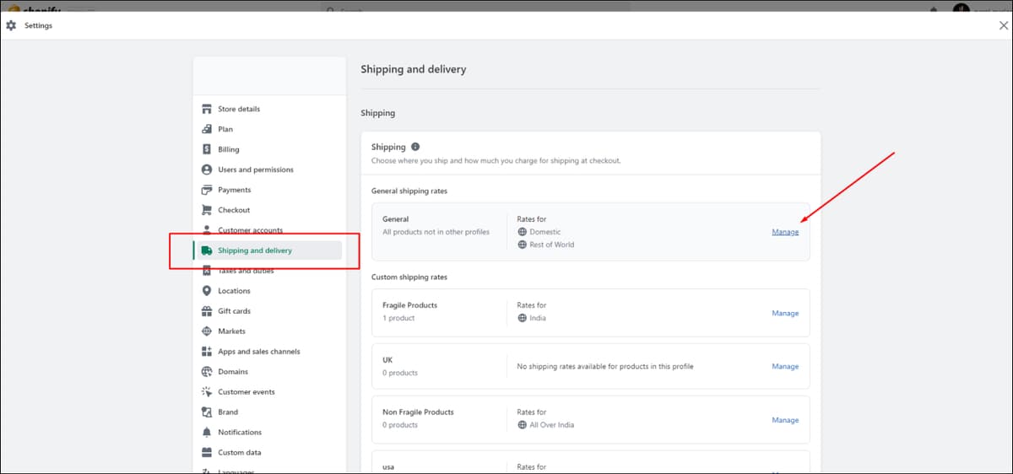Image resolution: width=1013 pixels, height=474 pixels.
Task: Click the globe icon next to Rest of World
Action: [x=522, y=245]
